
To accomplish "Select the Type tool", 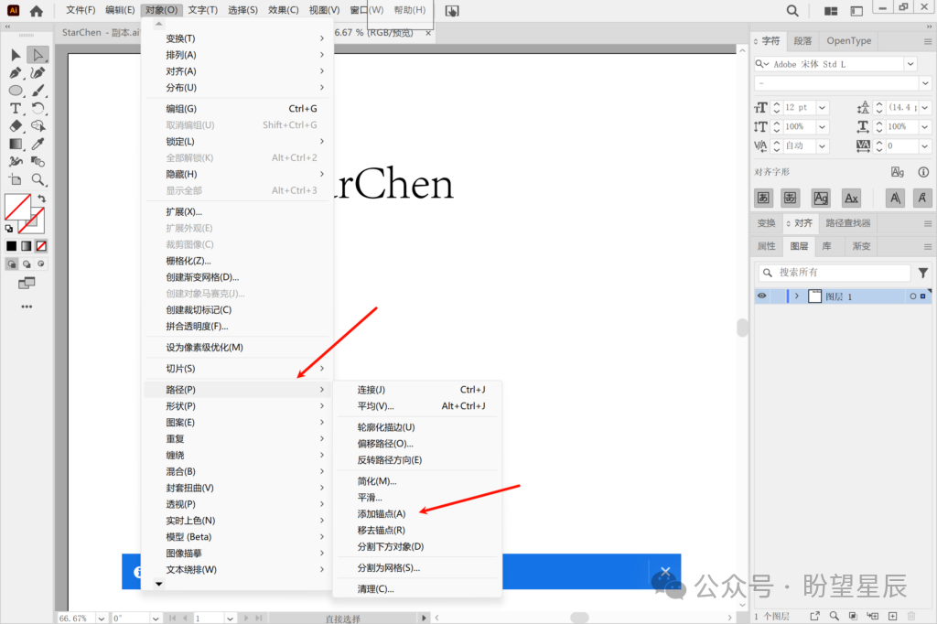I will (x=16, y=108).
